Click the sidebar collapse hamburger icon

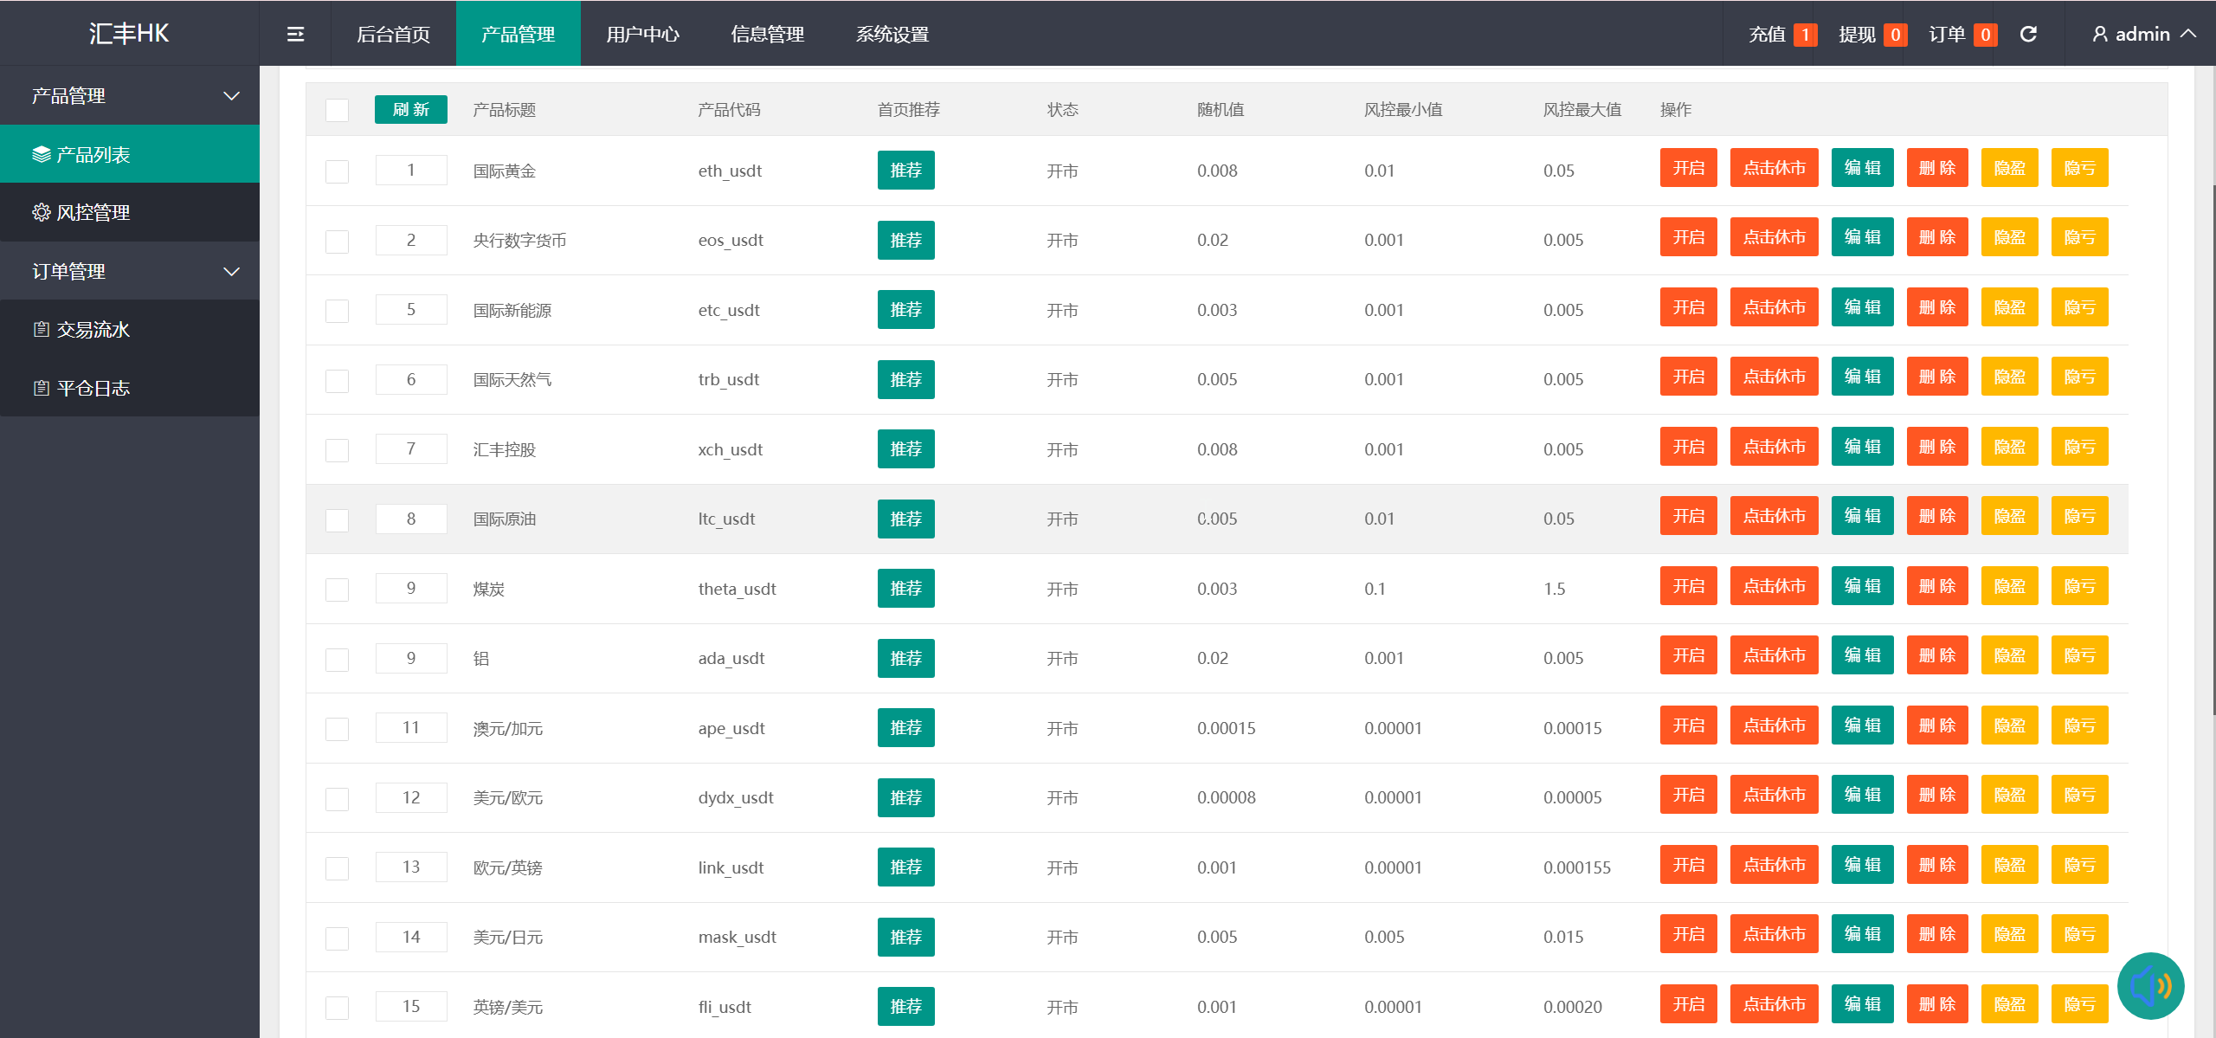[295, 34]
